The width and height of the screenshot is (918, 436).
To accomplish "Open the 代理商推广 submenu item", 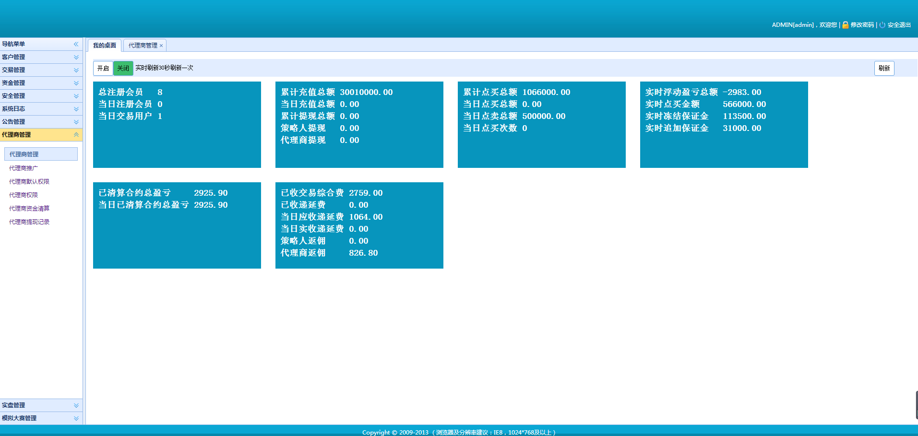I will pos(24,168).
